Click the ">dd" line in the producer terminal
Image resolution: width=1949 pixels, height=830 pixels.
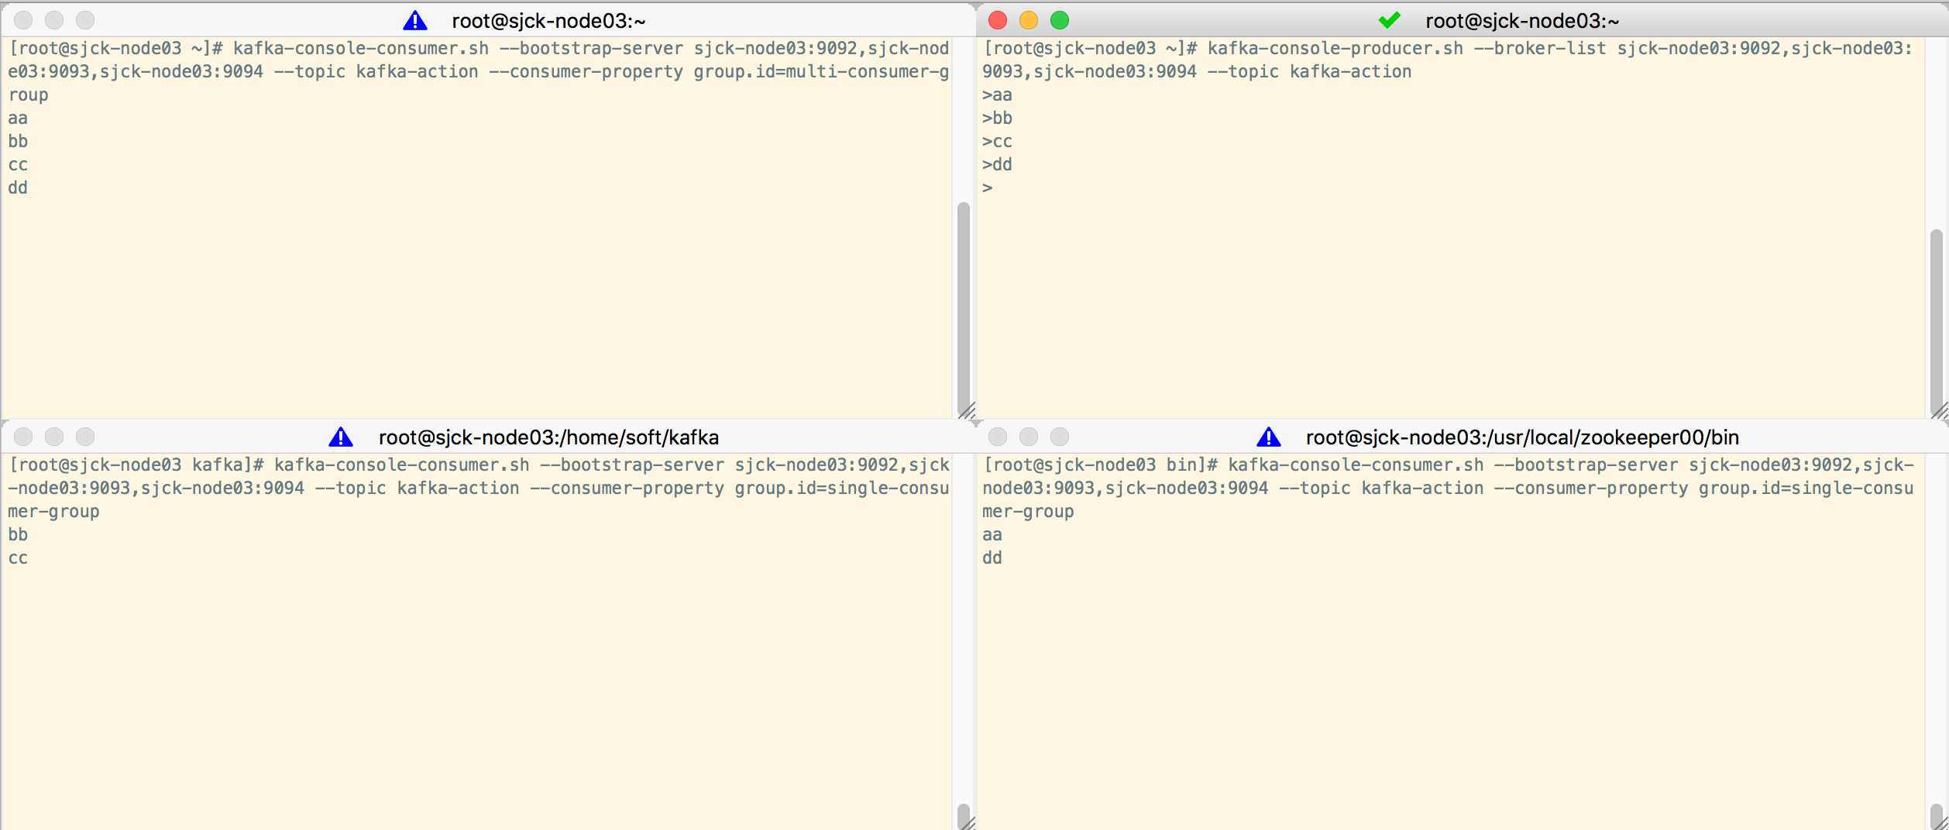997,165
